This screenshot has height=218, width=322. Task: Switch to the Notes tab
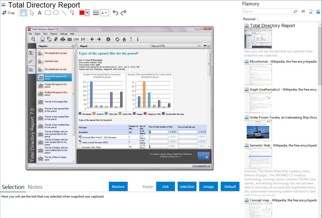35,187
